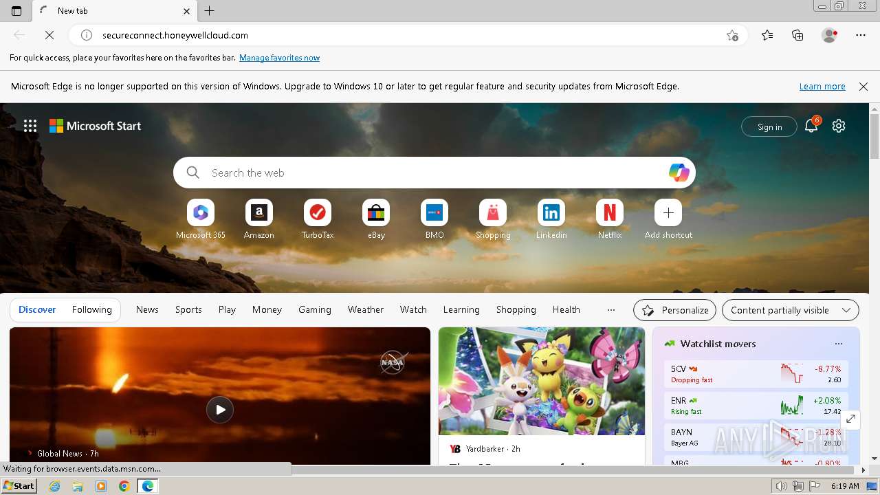Open the Money category
The image size is (880, 495).
pos(267,310)
